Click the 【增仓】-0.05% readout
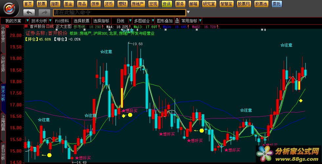322x164 pixels. (x=67, y=39)
